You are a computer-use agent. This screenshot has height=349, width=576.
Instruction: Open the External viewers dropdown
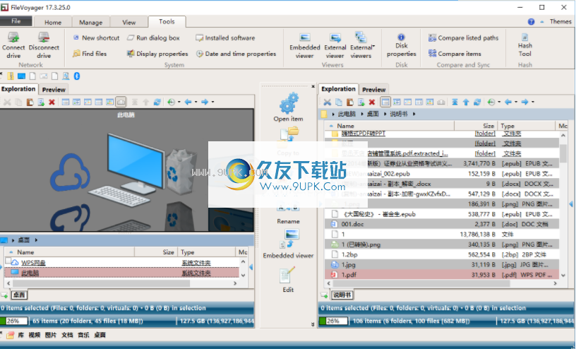pos(373,47)
